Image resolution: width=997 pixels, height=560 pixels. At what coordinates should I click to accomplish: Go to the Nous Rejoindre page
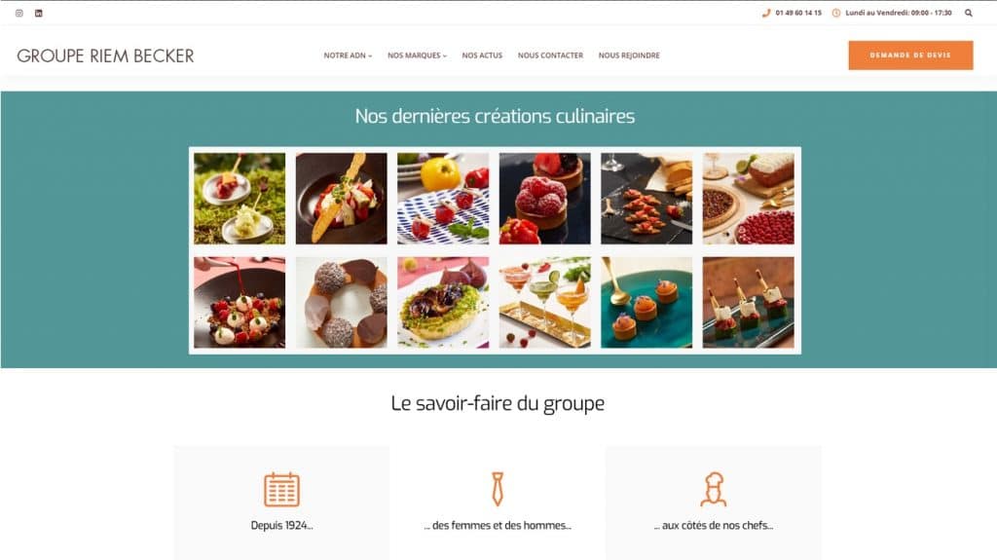pos(629,56)
